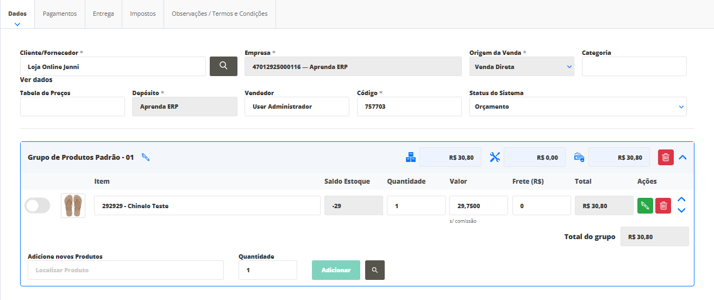Click the pencil icon beside group name
The height and width of the screenshot is (300, 714).
(x=145, y=158)
